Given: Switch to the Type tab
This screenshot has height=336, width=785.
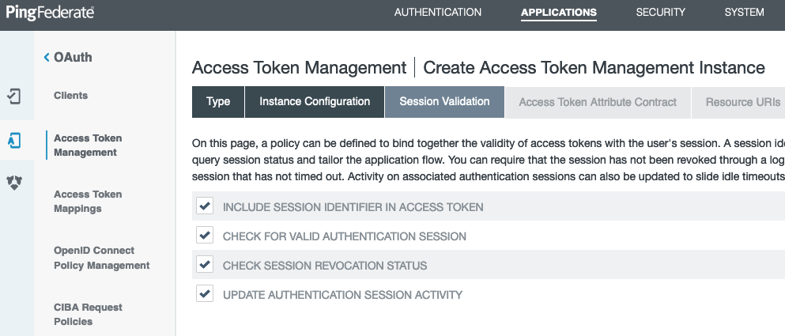Looking at the screenshot, I should pyautogui.click(x=218, y=102).
